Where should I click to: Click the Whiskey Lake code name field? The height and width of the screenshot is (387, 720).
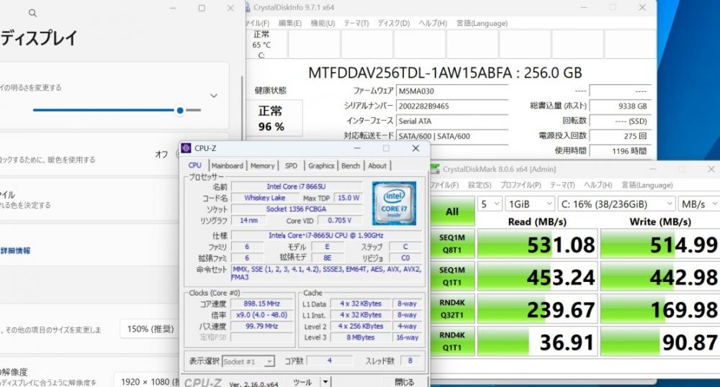tap(265, 198)
